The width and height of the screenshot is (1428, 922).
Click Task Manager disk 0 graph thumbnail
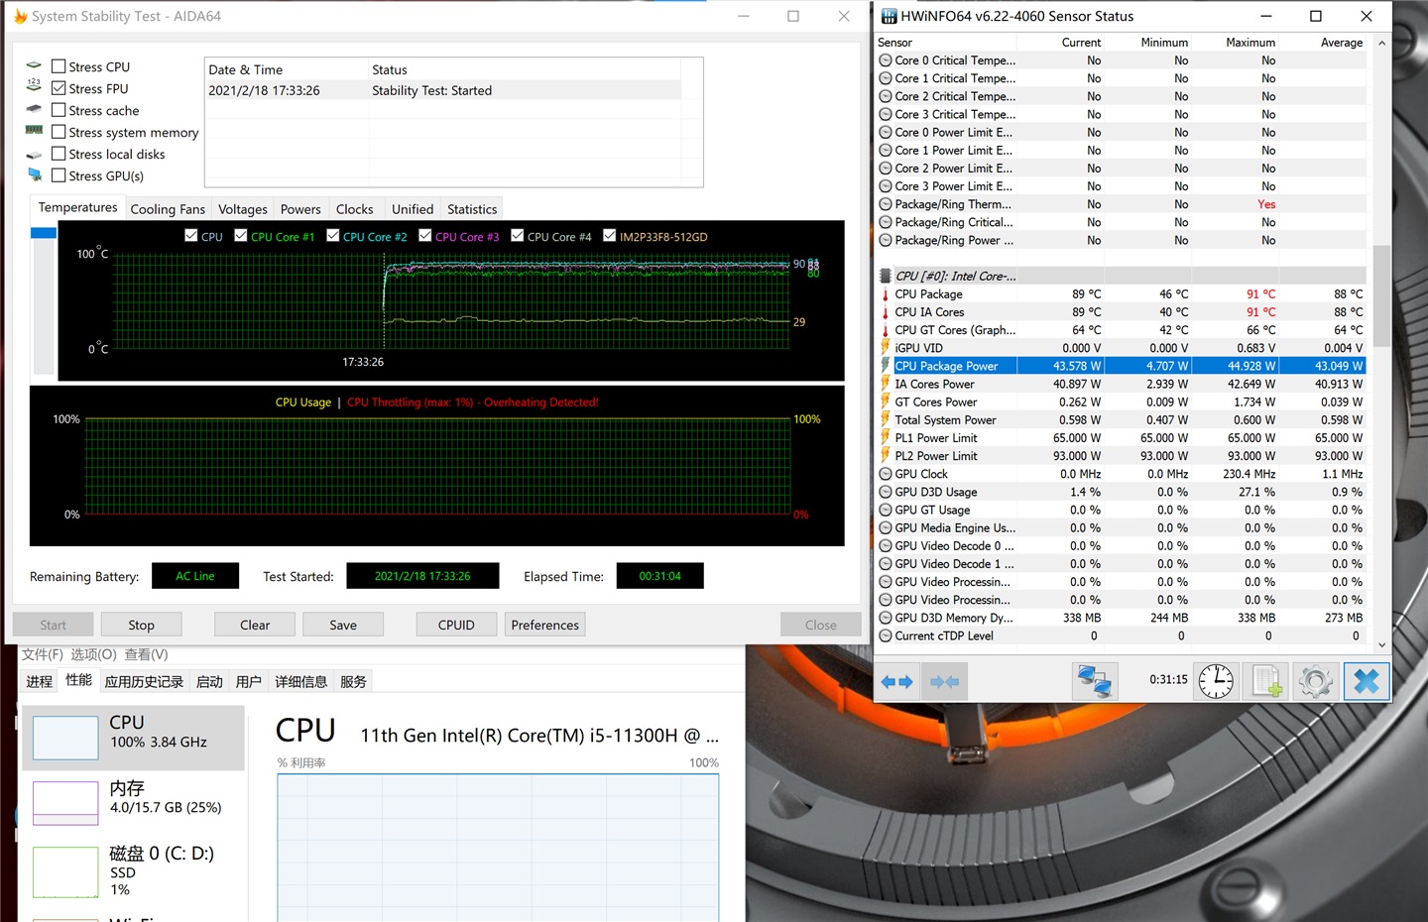point(65,871)
